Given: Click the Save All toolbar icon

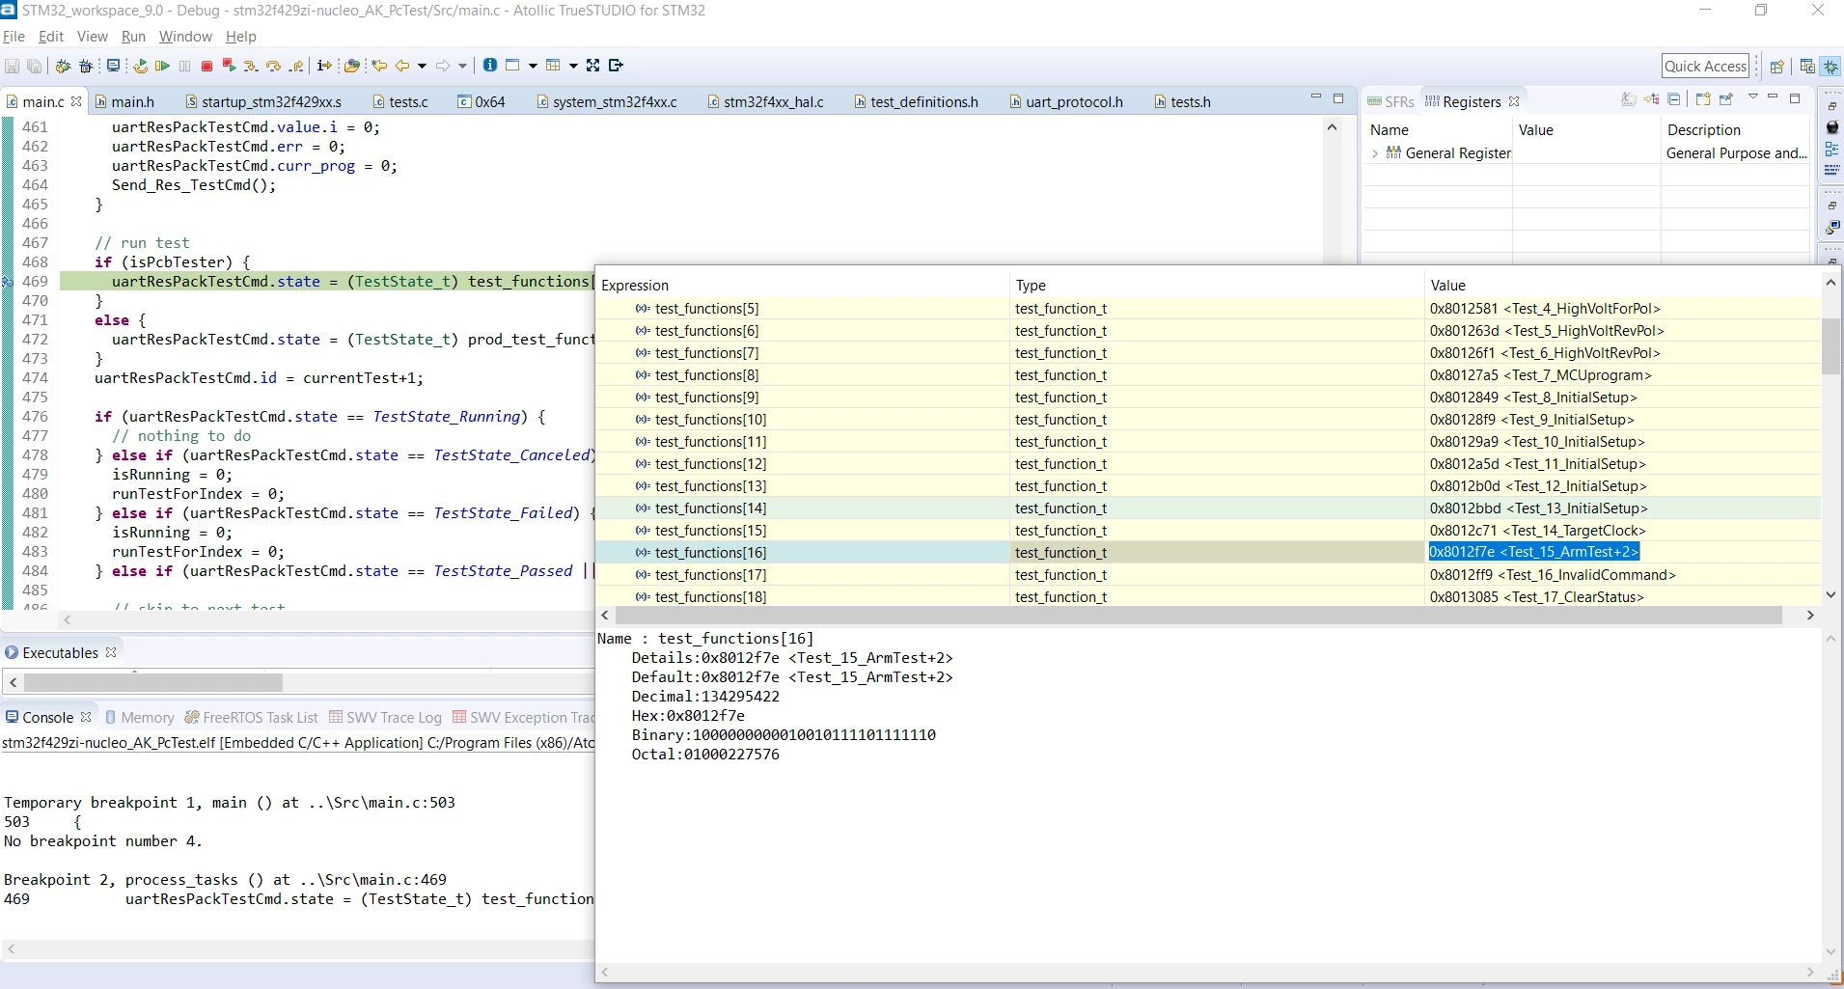Looking at the screenshot, I should point(34,66).
